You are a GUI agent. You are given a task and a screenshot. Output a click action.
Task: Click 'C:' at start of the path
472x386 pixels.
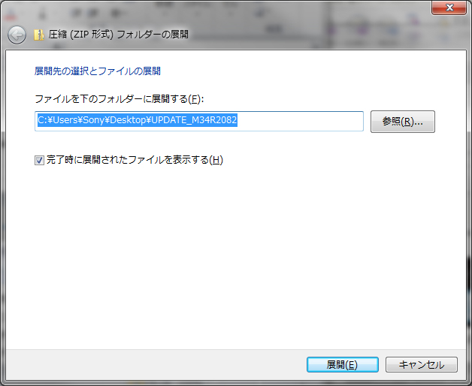pos(43,120)
